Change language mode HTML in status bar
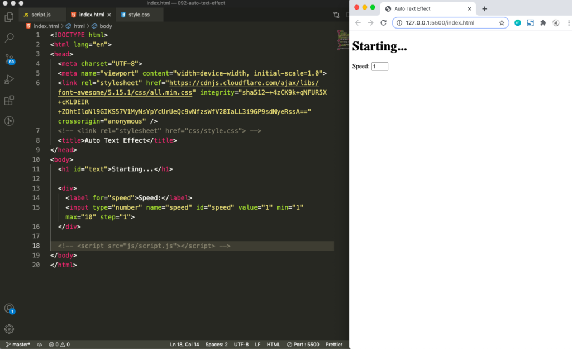 click(273, 345)
